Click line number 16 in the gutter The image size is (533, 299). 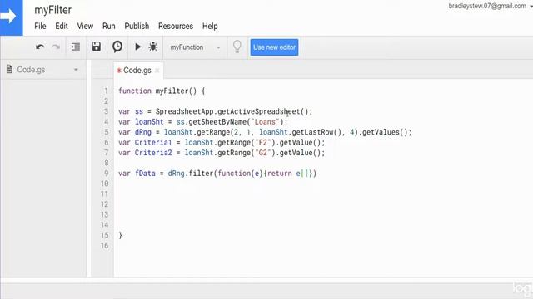(104, 246)
